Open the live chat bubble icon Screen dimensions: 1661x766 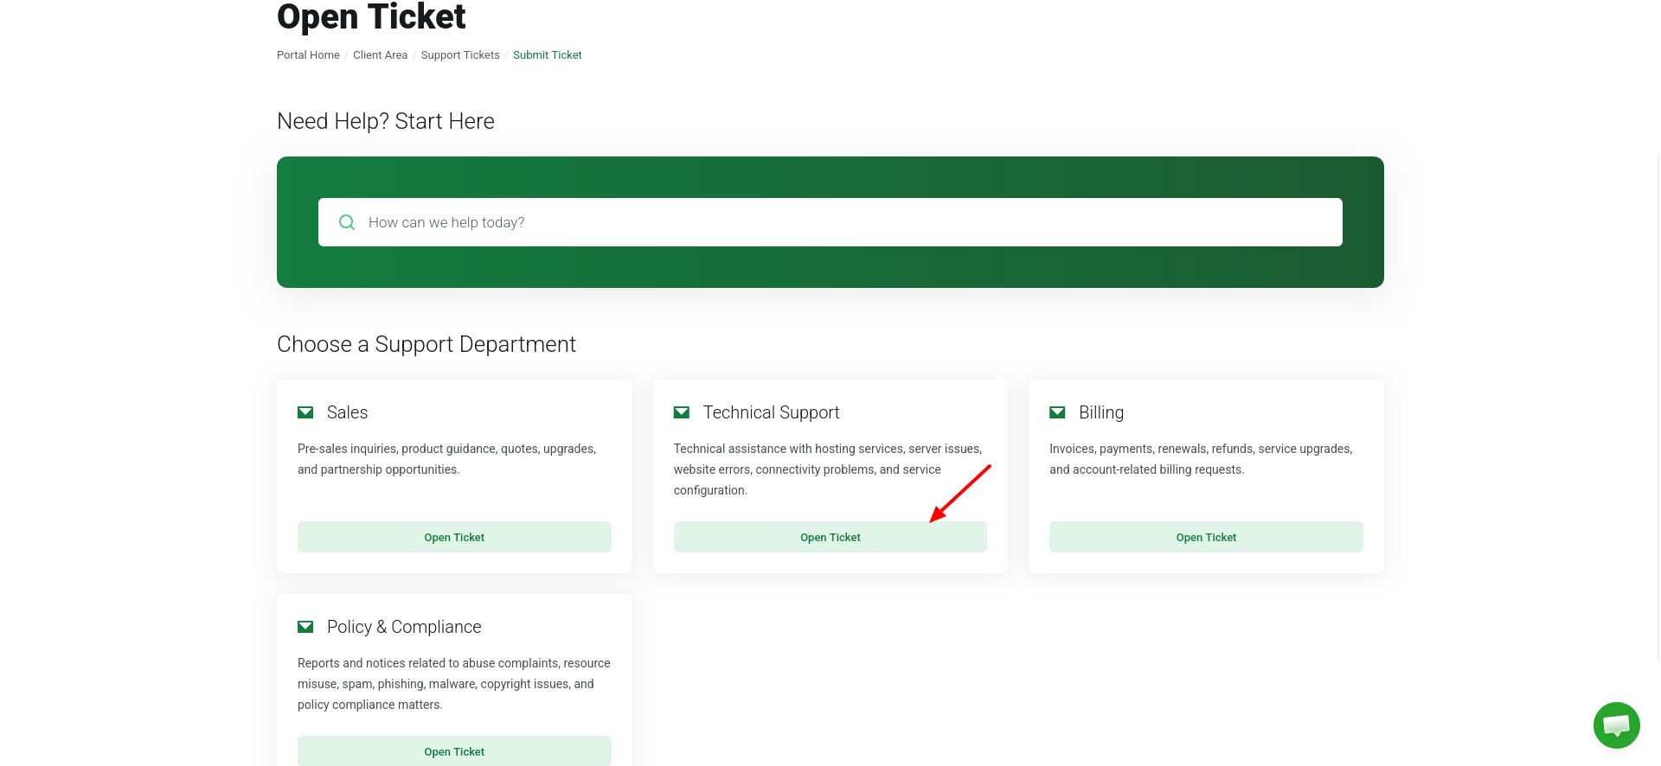(x=1616, y=725)
